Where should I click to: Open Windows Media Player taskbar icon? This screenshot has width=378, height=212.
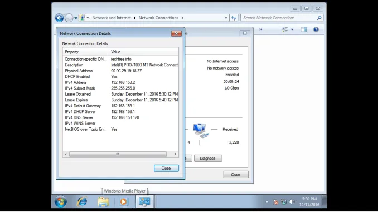click(123, 201)
